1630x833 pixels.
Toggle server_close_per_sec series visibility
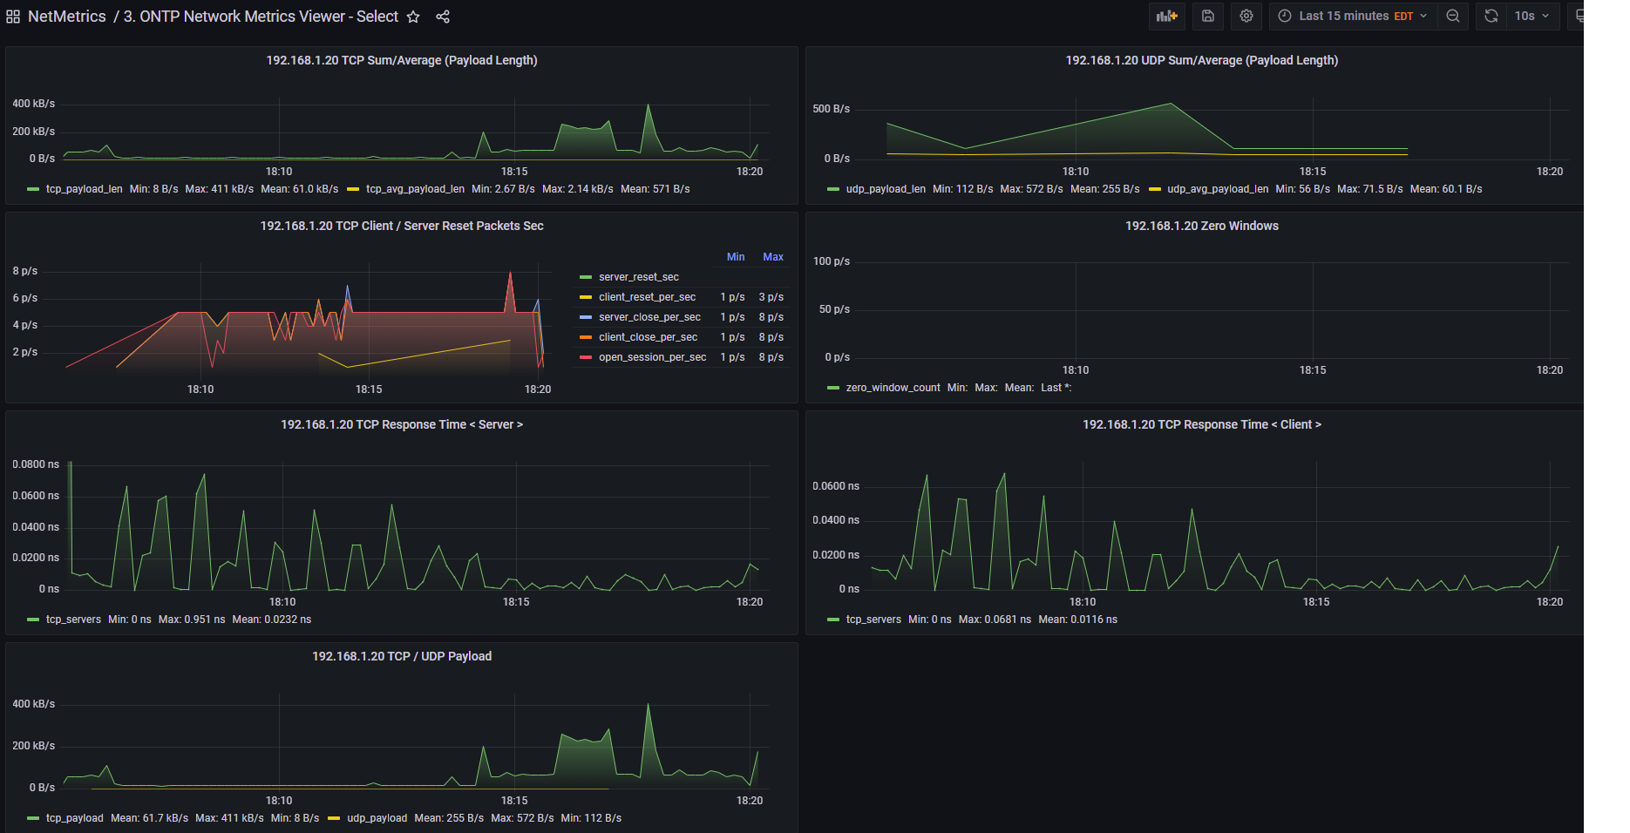pos(649,317)
